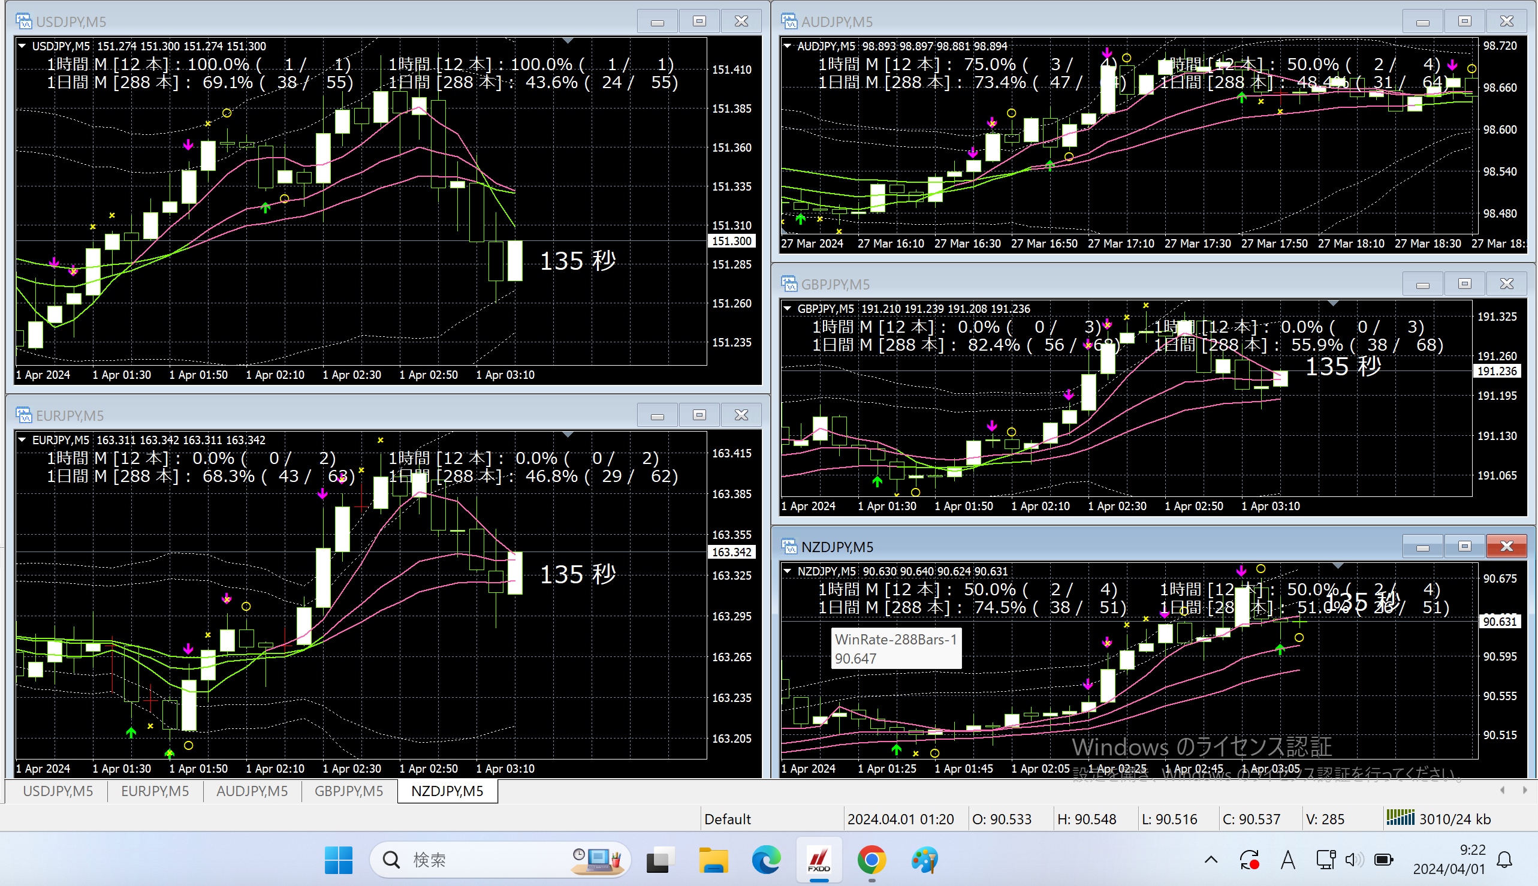
Task: Switch to the EURJPY,M5 tab
Action: point(155,791)
